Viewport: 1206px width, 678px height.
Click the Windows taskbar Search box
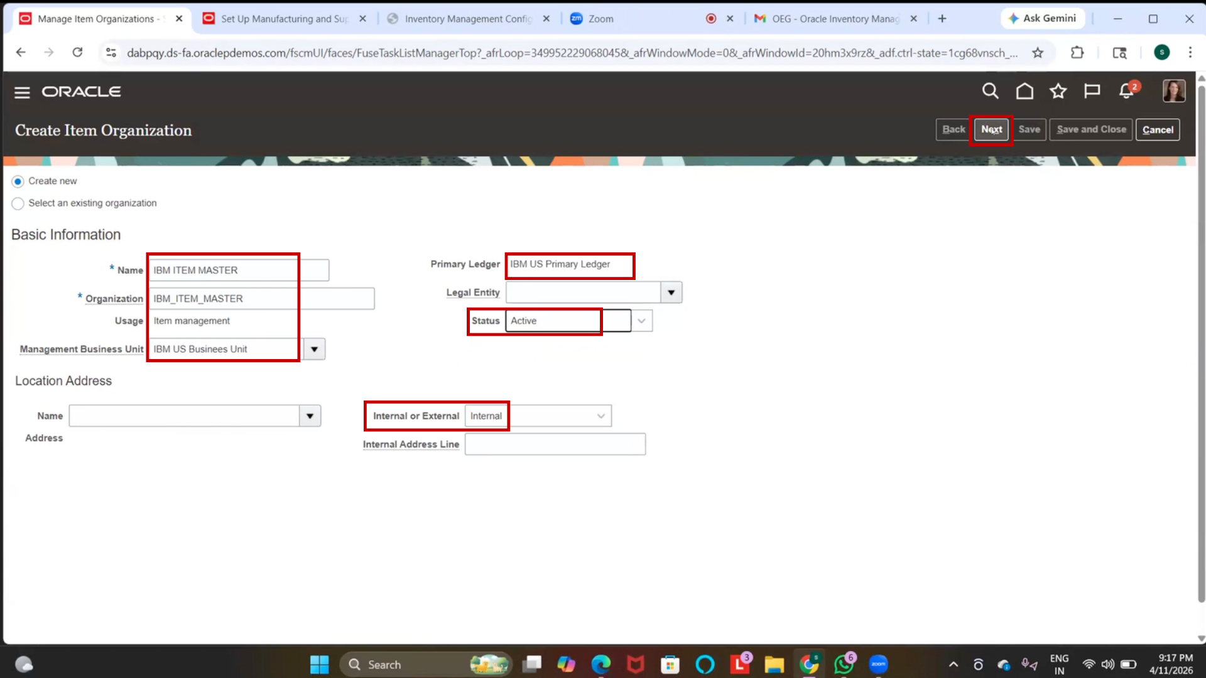[x=426, y=664]
